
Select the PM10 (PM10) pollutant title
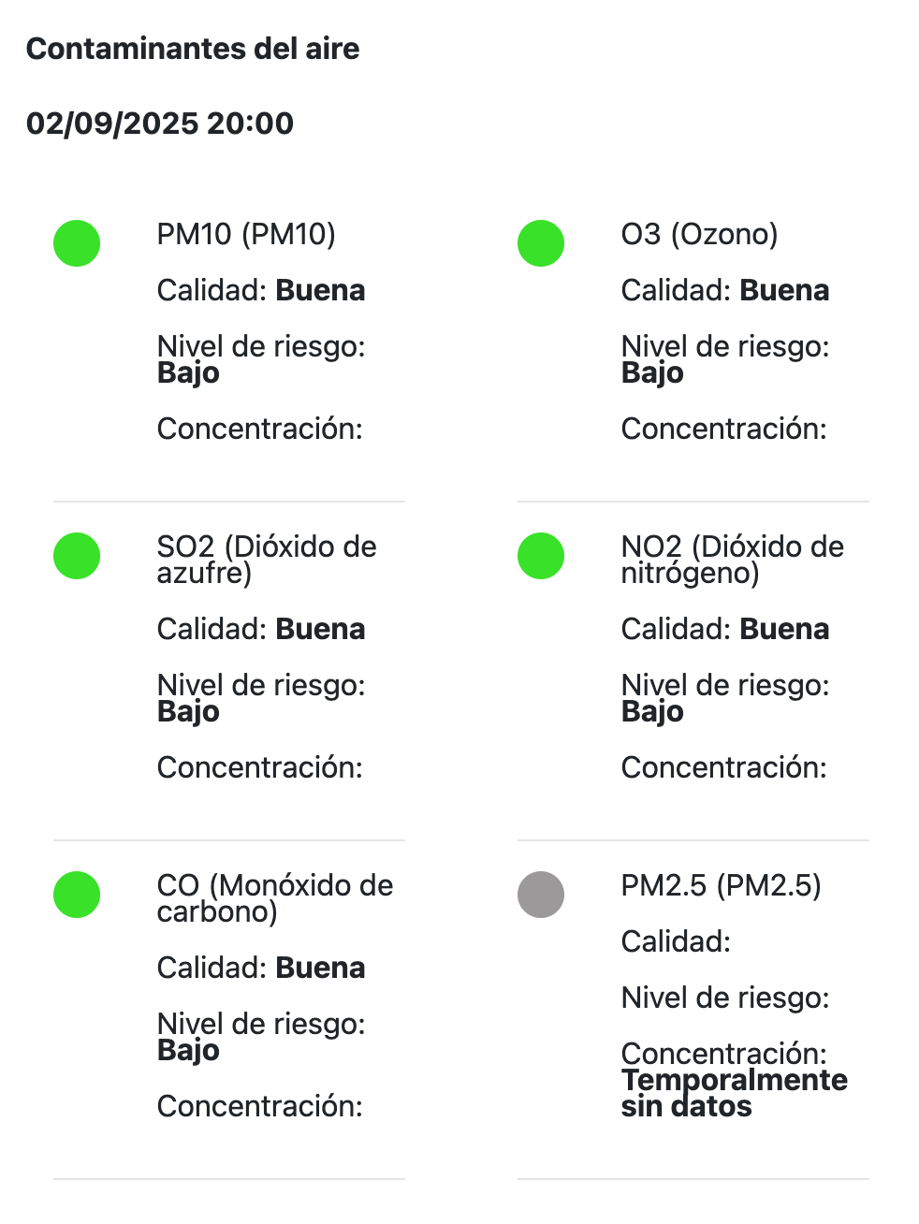[x=246, y=234]
